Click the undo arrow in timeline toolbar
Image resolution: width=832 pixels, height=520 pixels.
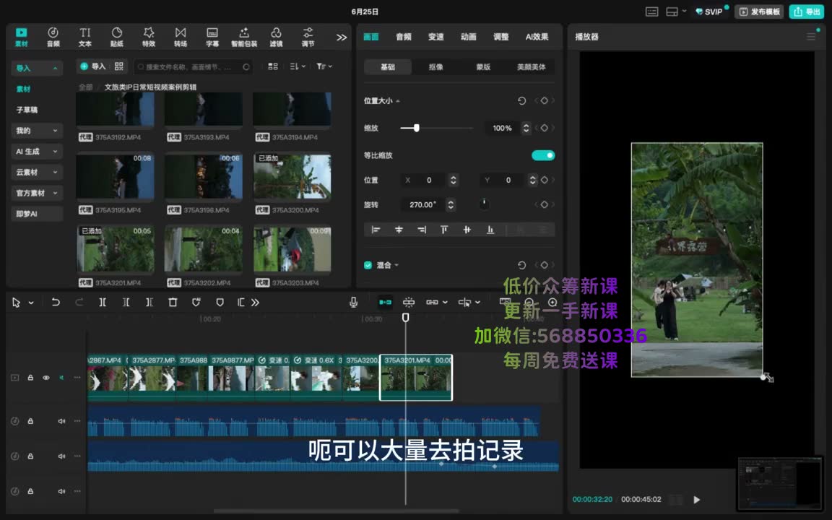point(55,302)
